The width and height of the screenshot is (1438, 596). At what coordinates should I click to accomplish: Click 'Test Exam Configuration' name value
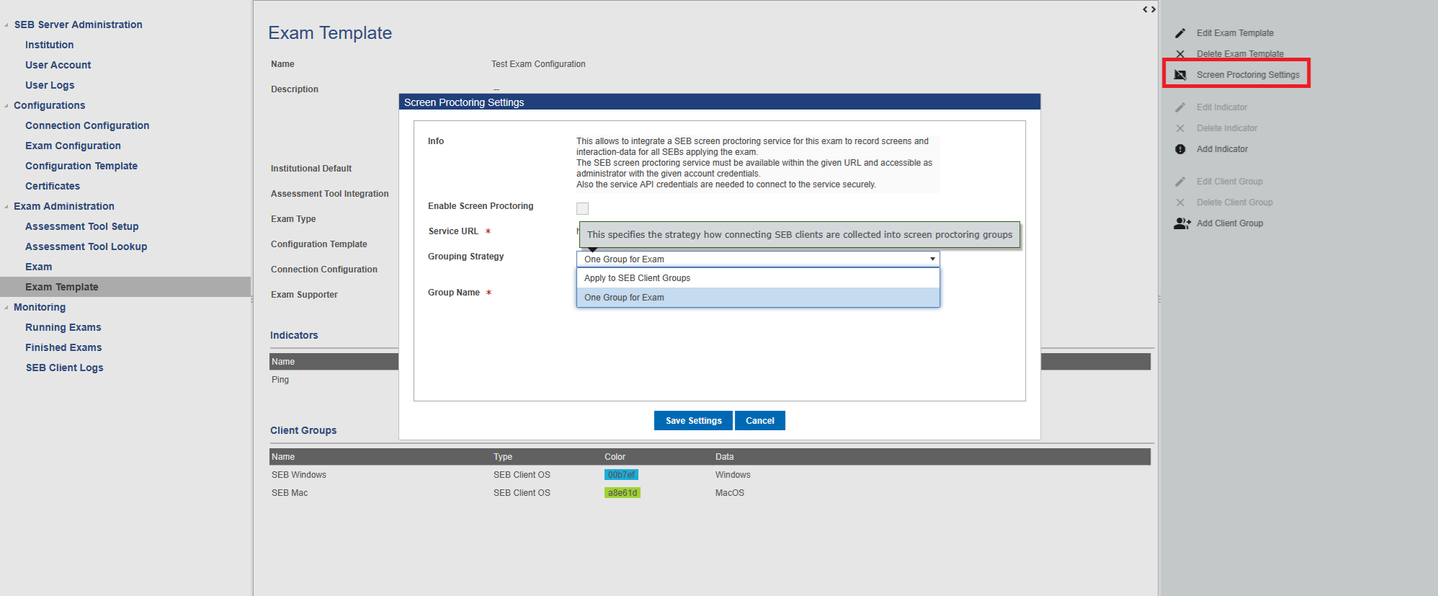pyautogui.click(x=538, y=64)
